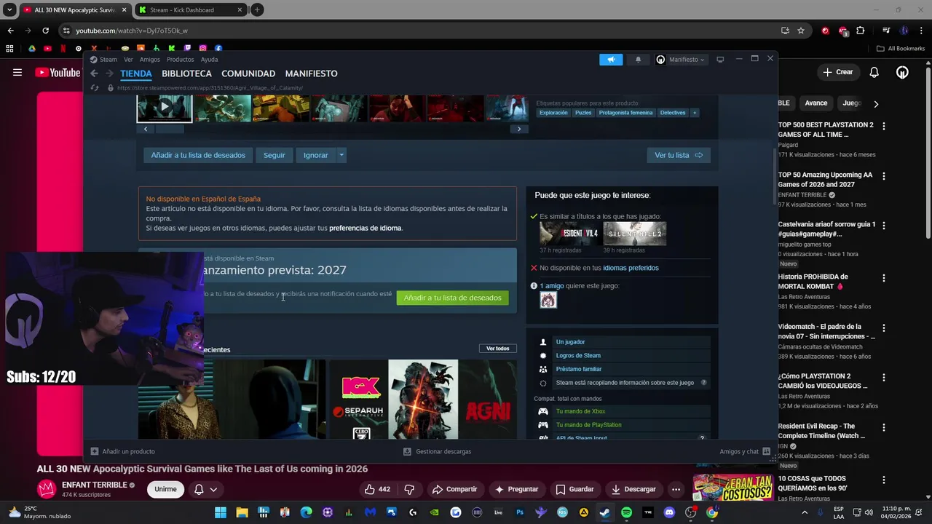Open the Préstamo familiar link

click(579, 369)
